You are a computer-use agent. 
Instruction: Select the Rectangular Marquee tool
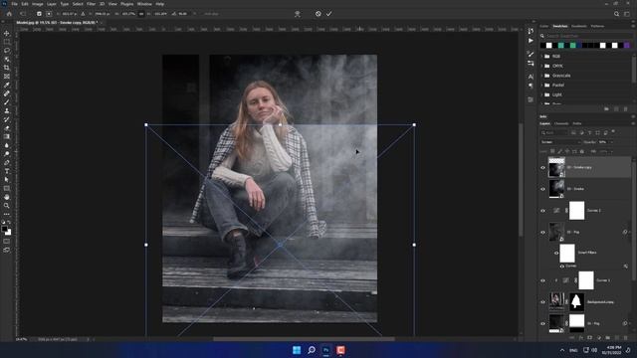pos(7,42)
